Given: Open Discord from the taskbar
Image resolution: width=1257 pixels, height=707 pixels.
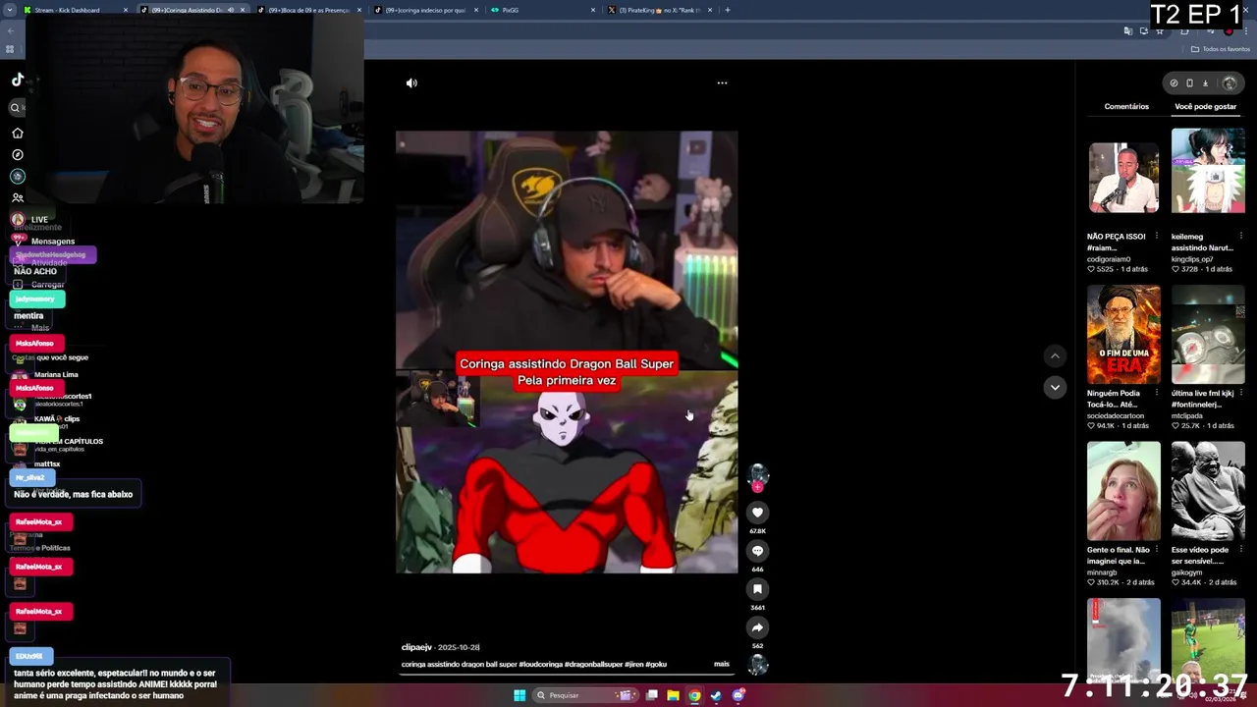Looking at the screenshot, I should tap(738, 695).
